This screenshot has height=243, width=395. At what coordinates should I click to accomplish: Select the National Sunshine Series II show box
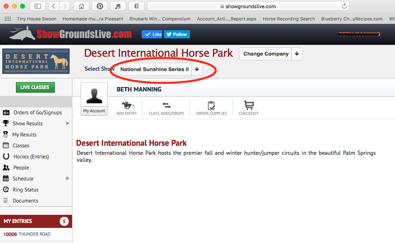(x=154, y=69)
